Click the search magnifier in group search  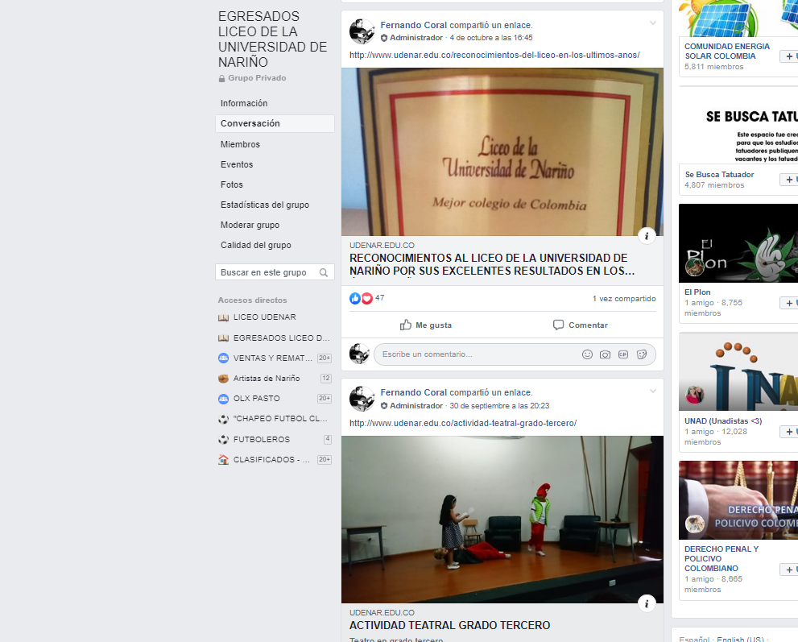tap(323, 272)
